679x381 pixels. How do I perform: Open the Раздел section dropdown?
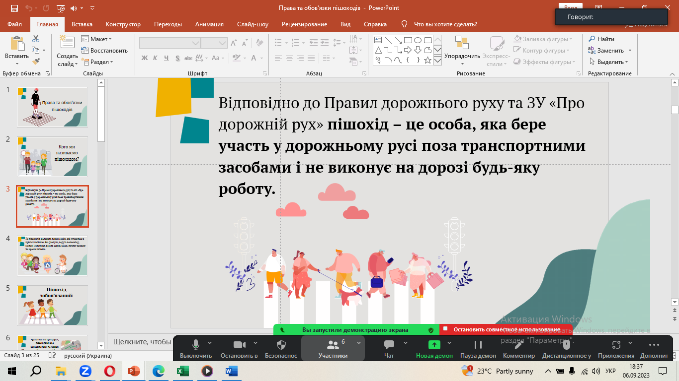pos(98,62)
